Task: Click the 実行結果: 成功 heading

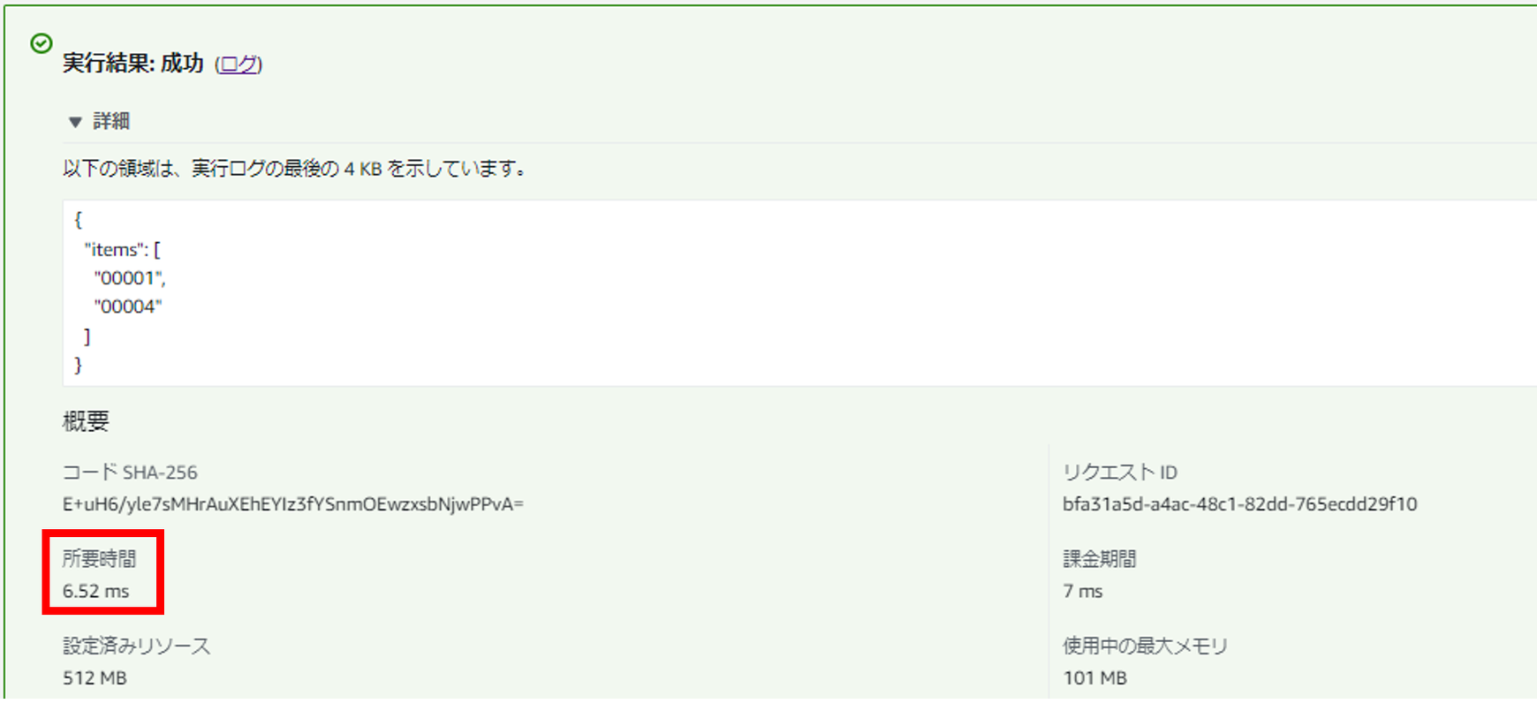Action: (133, 64)
